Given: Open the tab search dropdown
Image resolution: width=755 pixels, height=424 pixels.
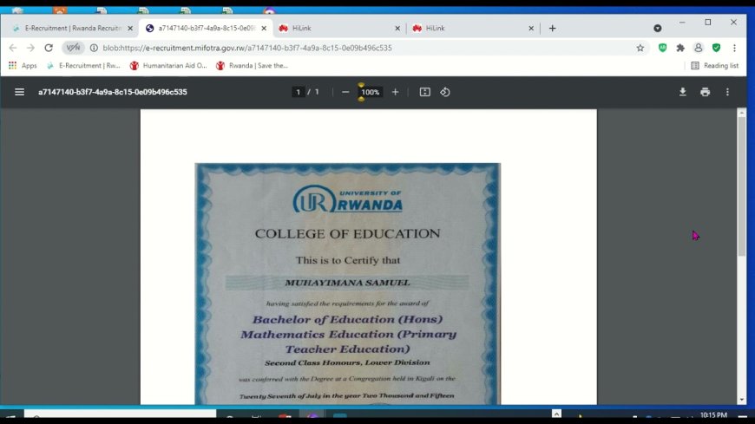Looking at the screenshot, I should point(657,29).
